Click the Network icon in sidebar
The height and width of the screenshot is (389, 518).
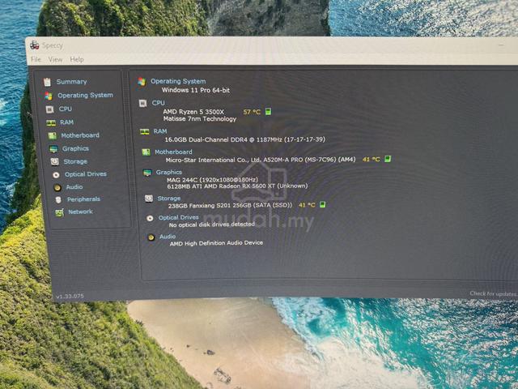(x=59, y=212)
